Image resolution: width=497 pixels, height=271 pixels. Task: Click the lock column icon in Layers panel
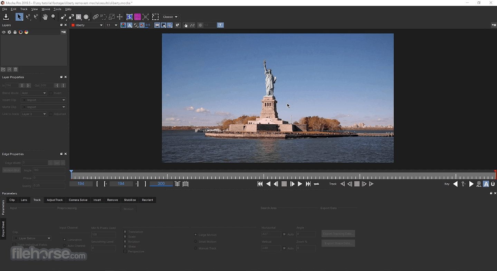[15, 32]
